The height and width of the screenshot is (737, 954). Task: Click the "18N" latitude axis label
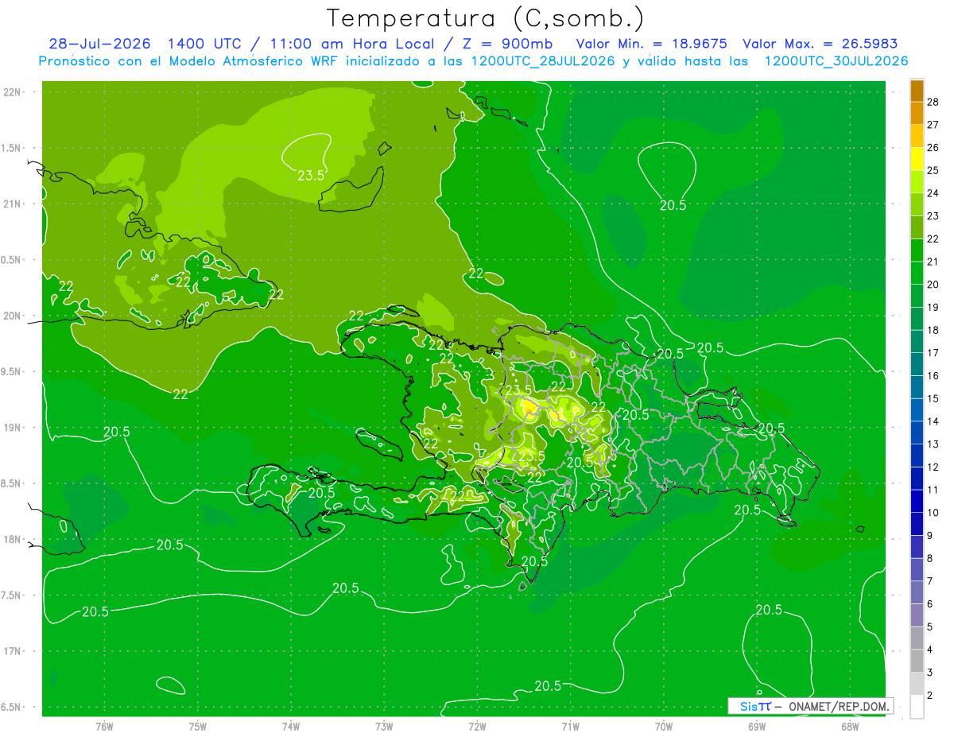click(x=13, y=539)
